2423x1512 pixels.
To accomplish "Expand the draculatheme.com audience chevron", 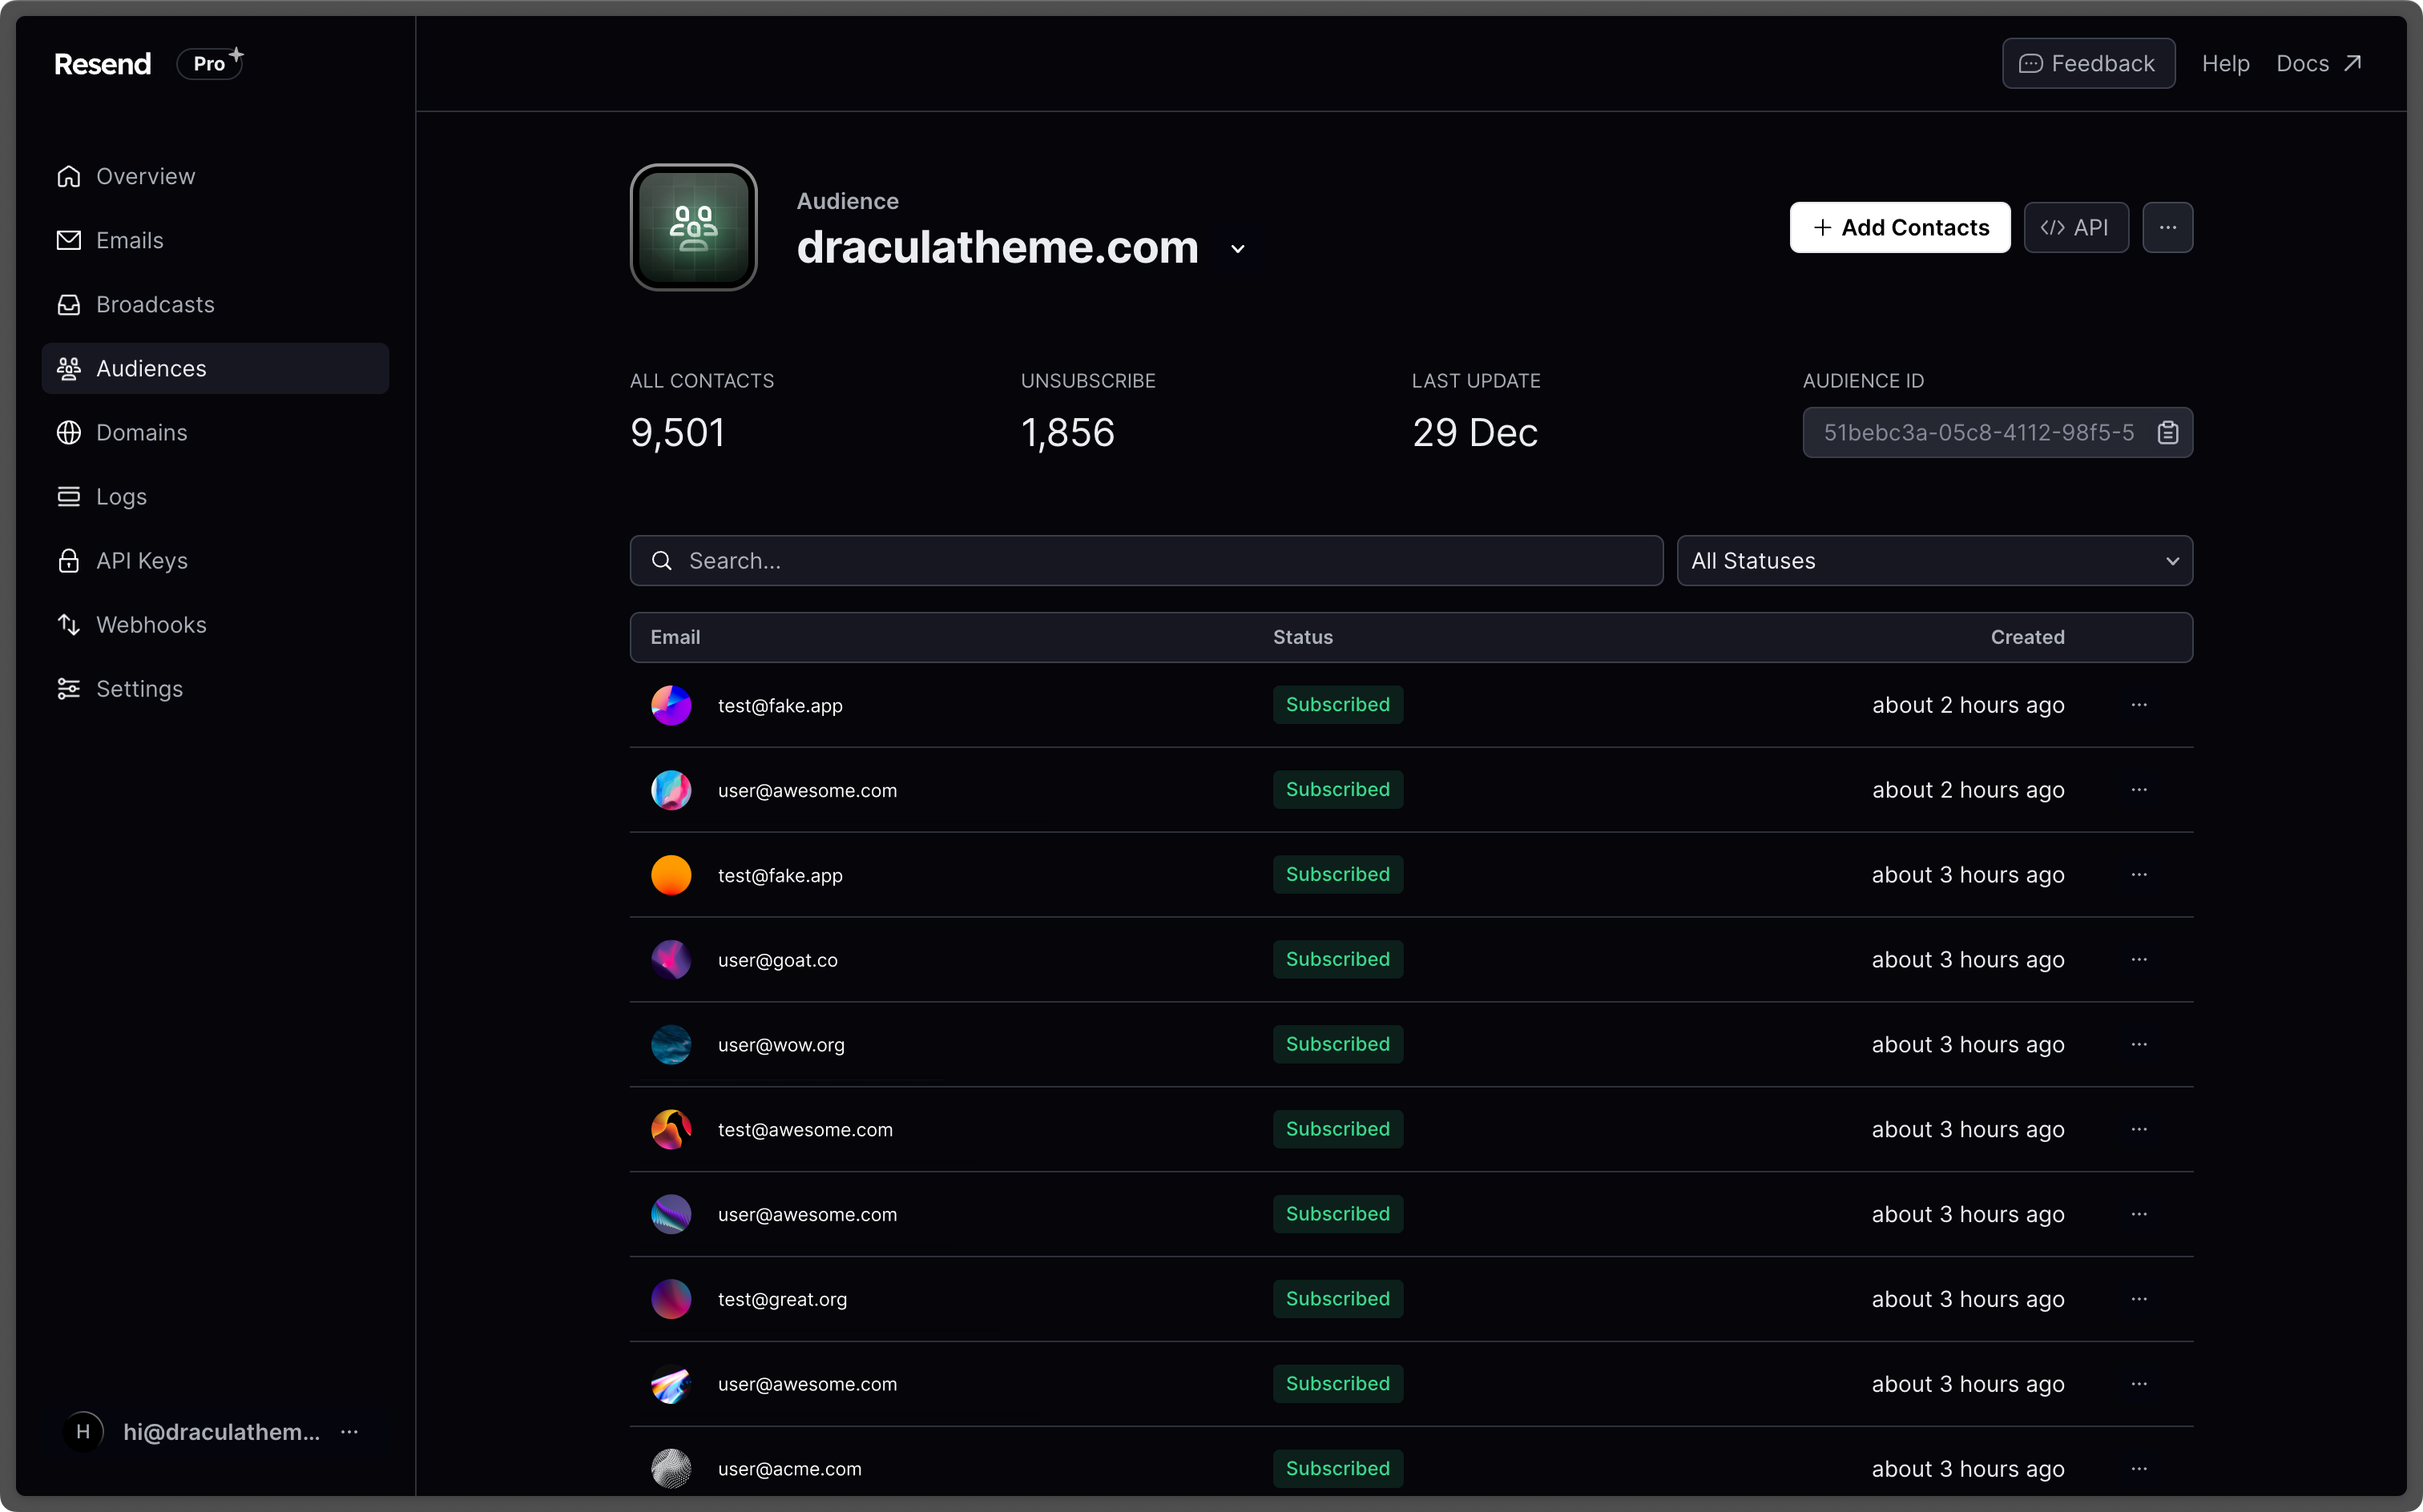I will point(1237,249).
